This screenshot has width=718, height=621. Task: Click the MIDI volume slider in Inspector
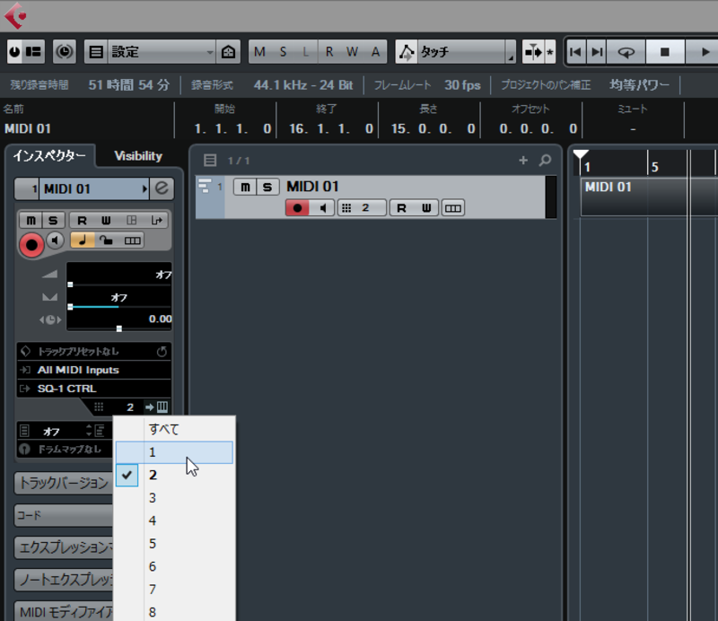(x=118, y=275)
